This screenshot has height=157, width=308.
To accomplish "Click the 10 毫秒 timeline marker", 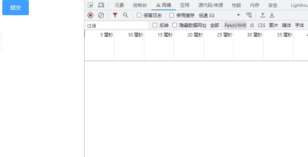I will pyautogui.click(x=136, y=35).
